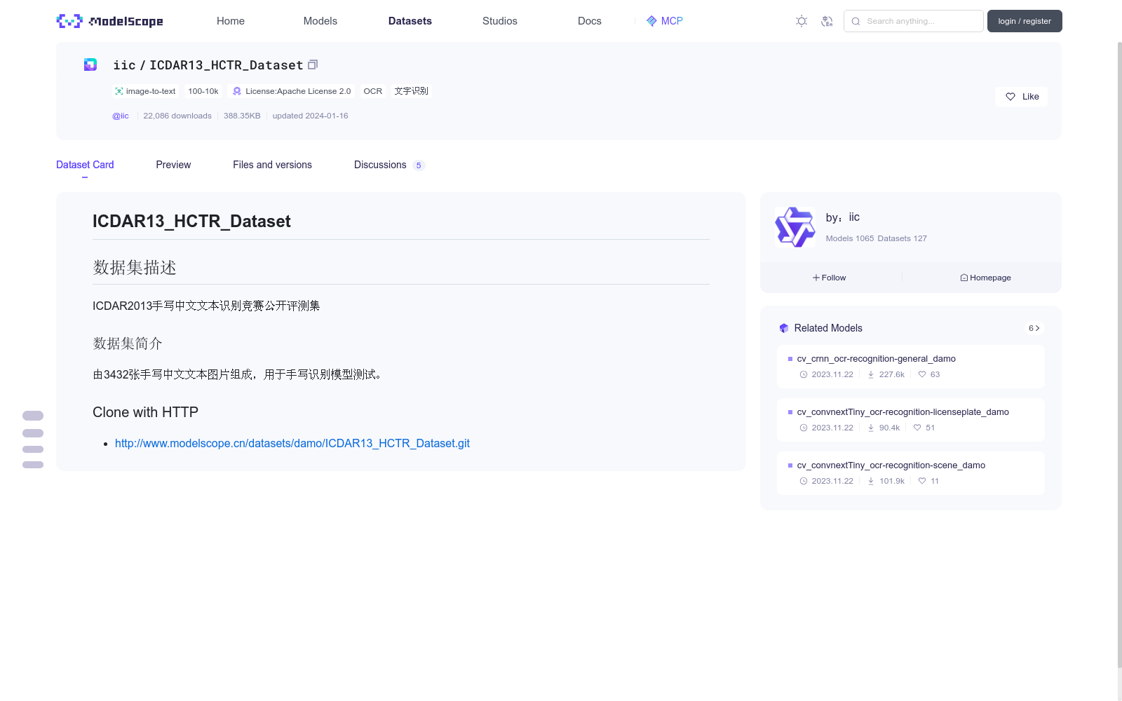Image resolution: width=1122 pixels, height=701 pixels.
Task: Switch to the Files and versions tab
Action: pyautogui.click(x=272, y=165)
